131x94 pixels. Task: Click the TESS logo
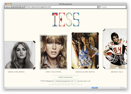pyautogui.click(x=66, y=19)
